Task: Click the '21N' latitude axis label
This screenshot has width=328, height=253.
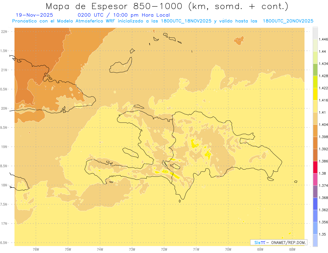Action: 4,70
